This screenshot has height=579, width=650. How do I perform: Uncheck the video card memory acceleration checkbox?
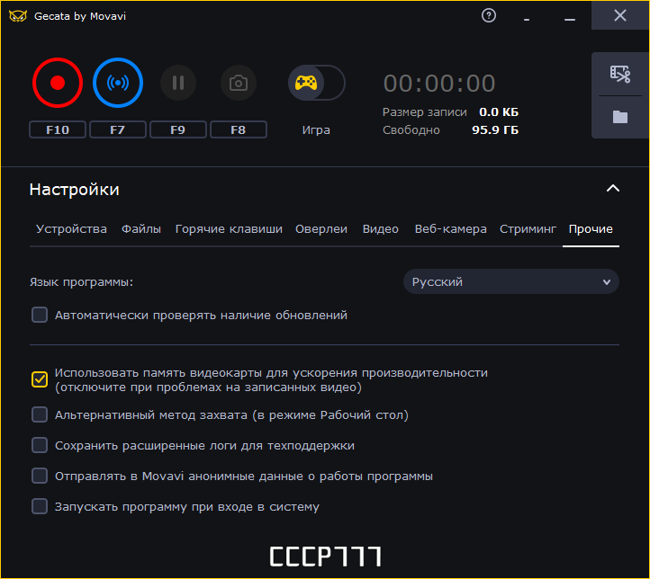click(40, 379)
